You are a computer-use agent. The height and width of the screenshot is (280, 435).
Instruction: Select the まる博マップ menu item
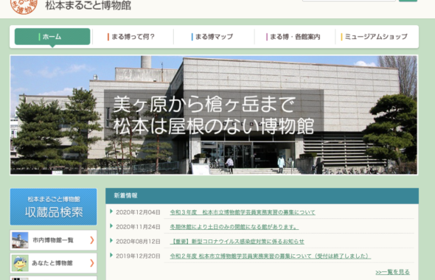pyautogui.click(x=214, y=37)
